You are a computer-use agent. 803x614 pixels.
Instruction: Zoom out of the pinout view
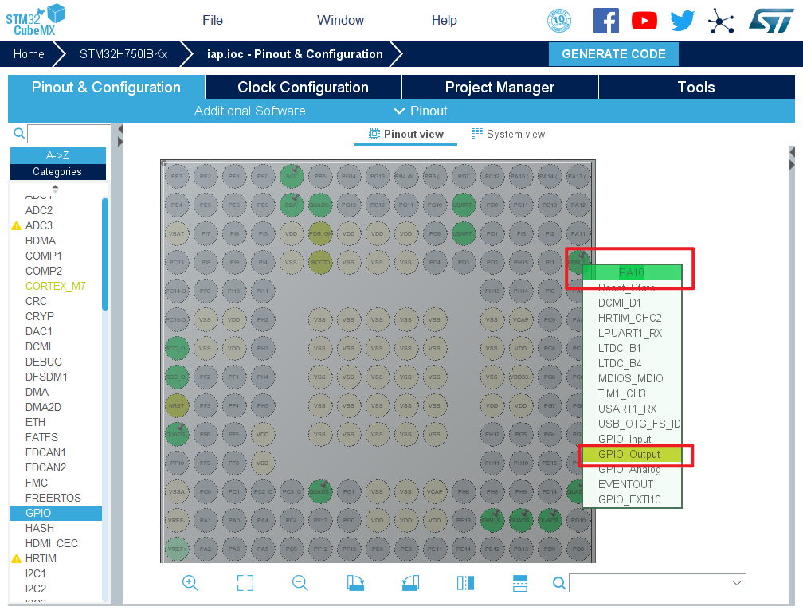click(x=300, y=583)
